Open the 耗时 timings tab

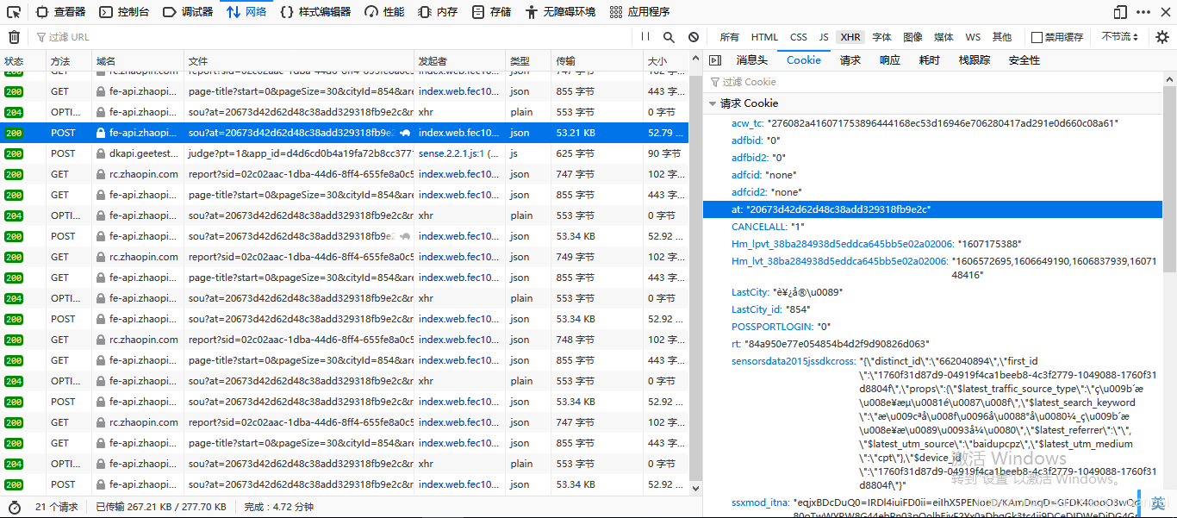pyautogui.click(x=930, y=60)
